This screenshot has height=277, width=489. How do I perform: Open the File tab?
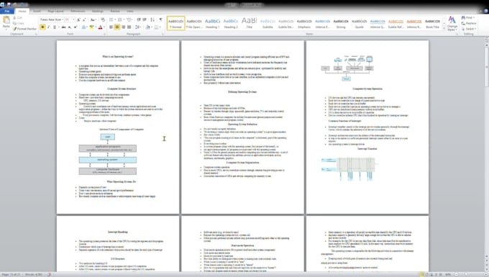pyautogui.click(x=7, y=12)
